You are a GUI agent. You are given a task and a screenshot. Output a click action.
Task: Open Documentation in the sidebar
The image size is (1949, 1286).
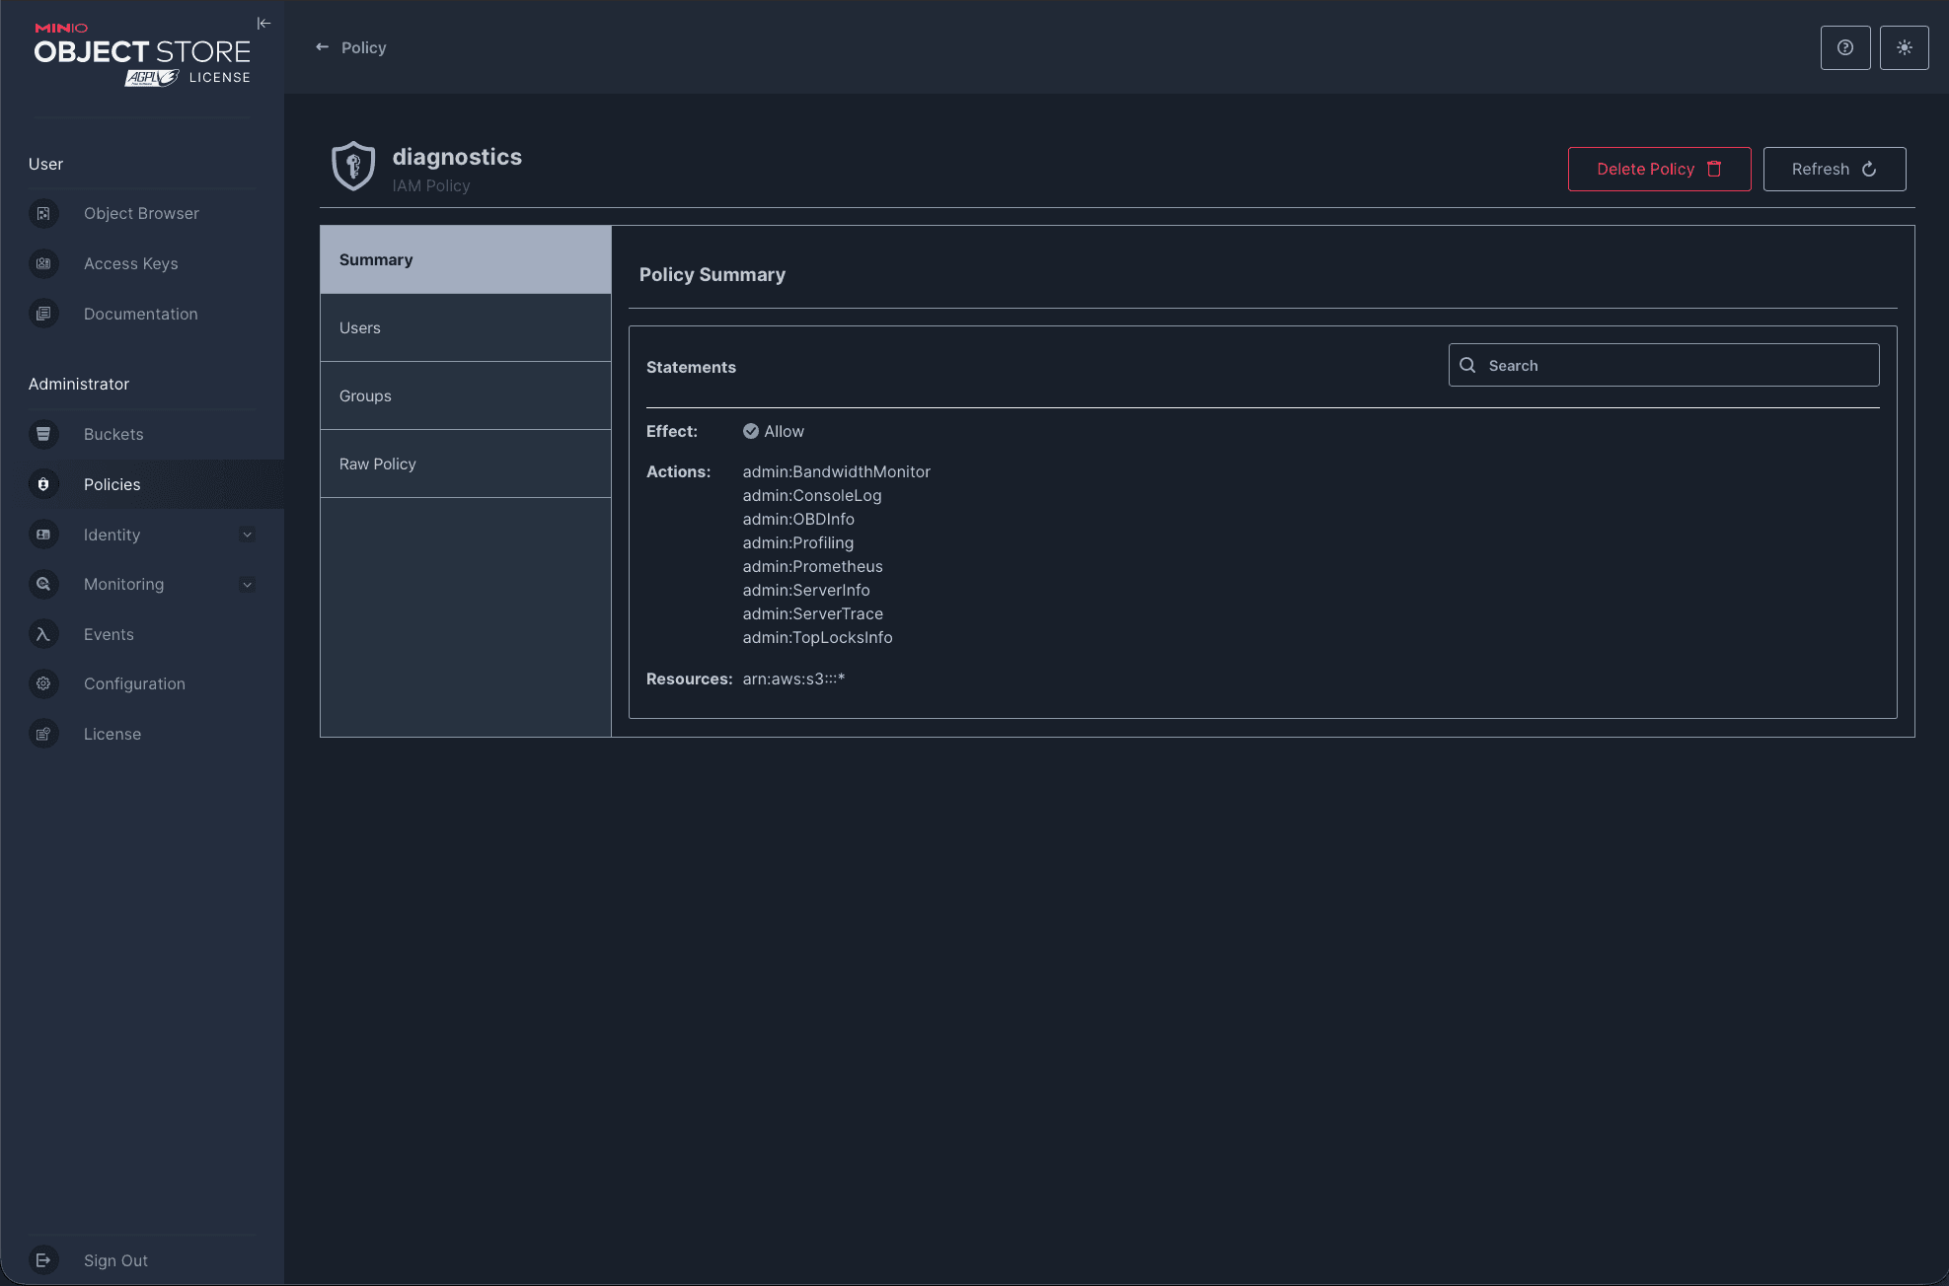pyautogui.click(x=140, y=314)
